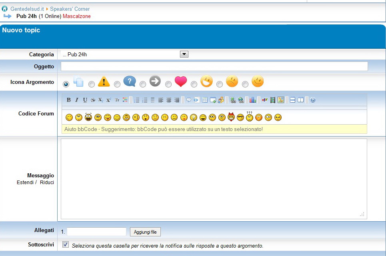Open the Gentedelsud.it home link
The height and width of the screenshot is (256, 386).
(27, 9)
